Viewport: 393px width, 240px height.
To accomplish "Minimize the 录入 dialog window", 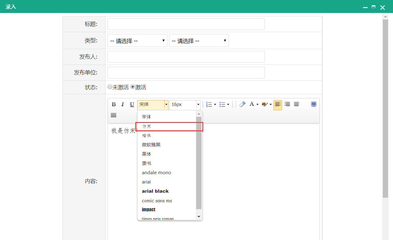I will tap(365, 7).
